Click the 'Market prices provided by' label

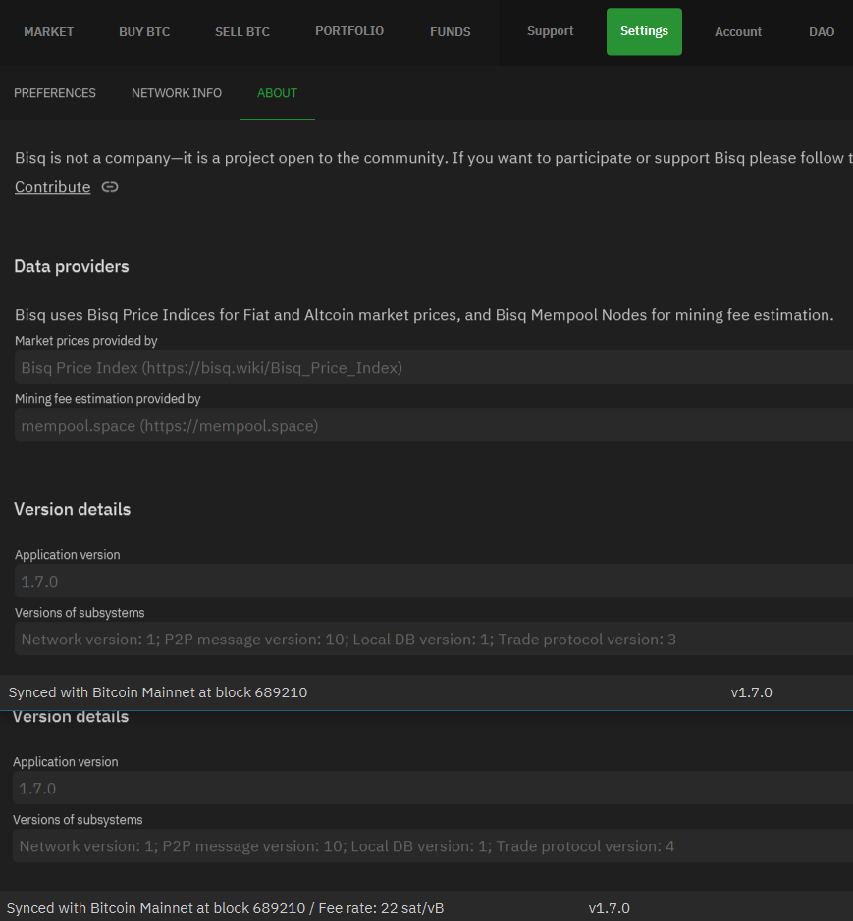[85, 341]
